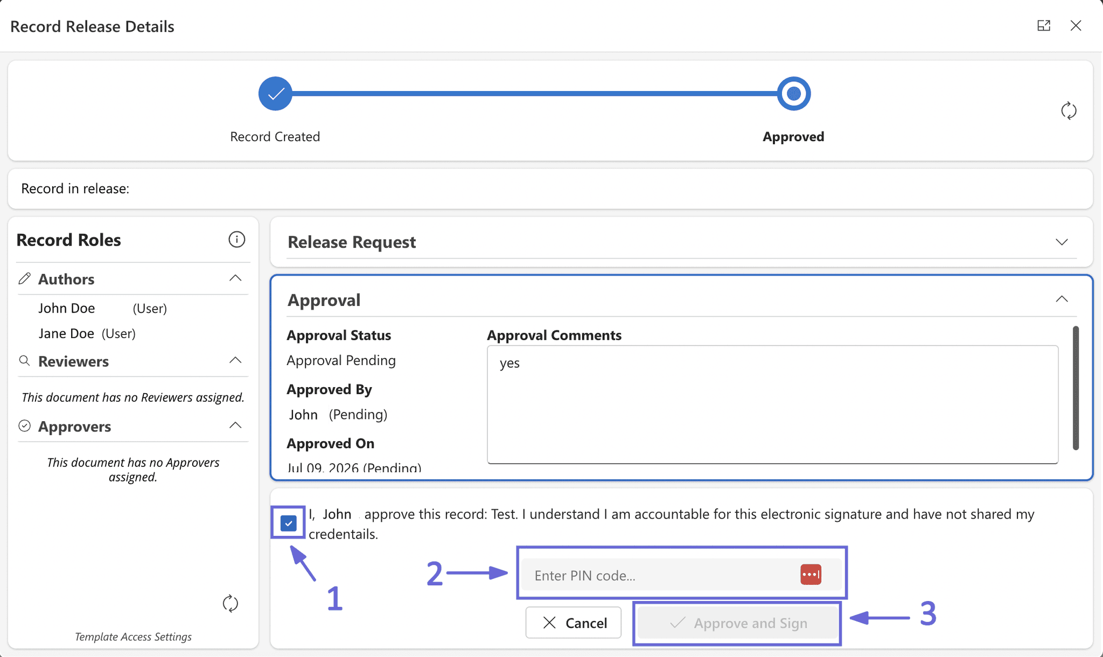Click the Record in release label
The width and height of the screenshot is (1103, 657).
pyautogui.click(x=75, y=188)
